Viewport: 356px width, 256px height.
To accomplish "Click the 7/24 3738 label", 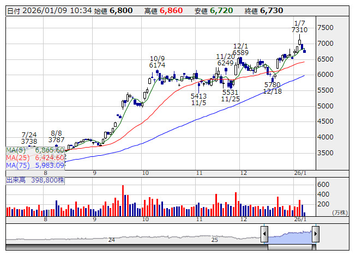I will coord(29,138).
